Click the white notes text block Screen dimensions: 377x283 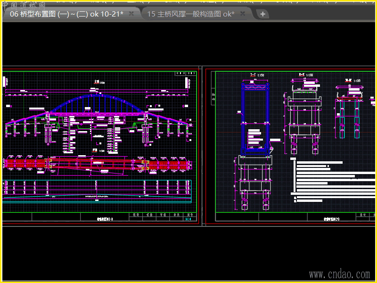click(325, 179)
